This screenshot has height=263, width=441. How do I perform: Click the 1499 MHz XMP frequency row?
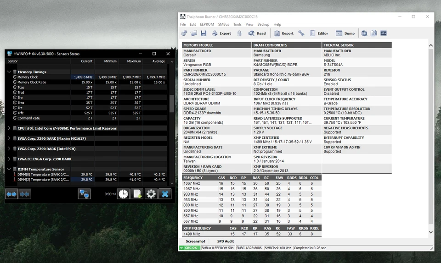[x=252, y=234]
